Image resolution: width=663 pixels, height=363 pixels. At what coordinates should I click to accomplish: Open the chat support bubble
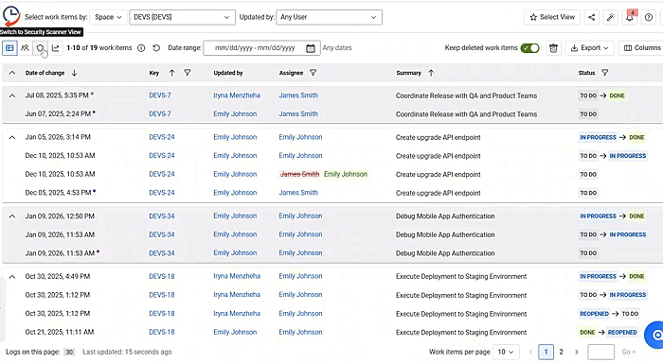[x=654, y=336]
